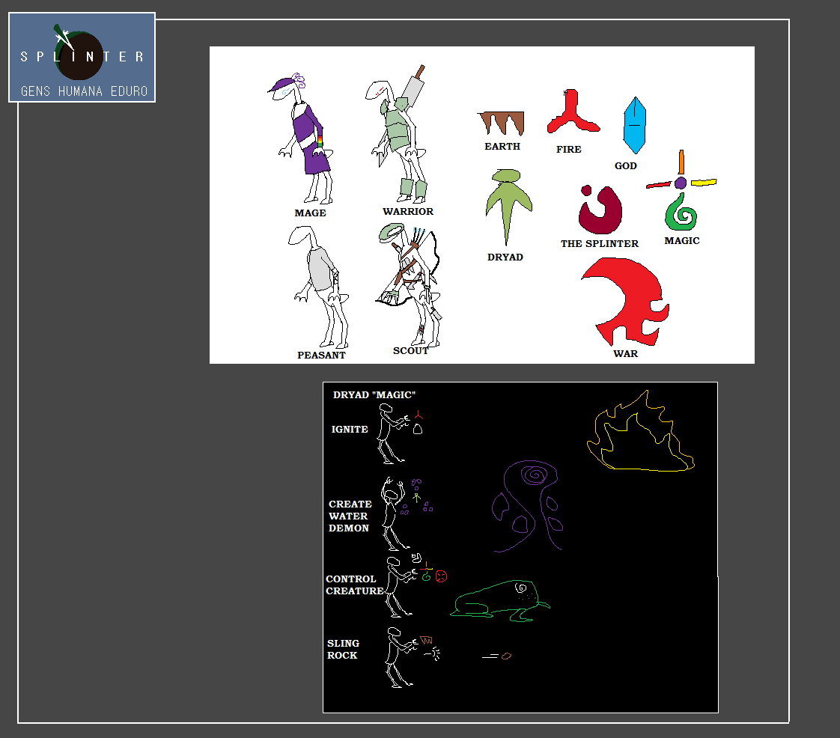Select the purple water demon drawing
The height and width of the screenshot is (738, 840).
528,506
